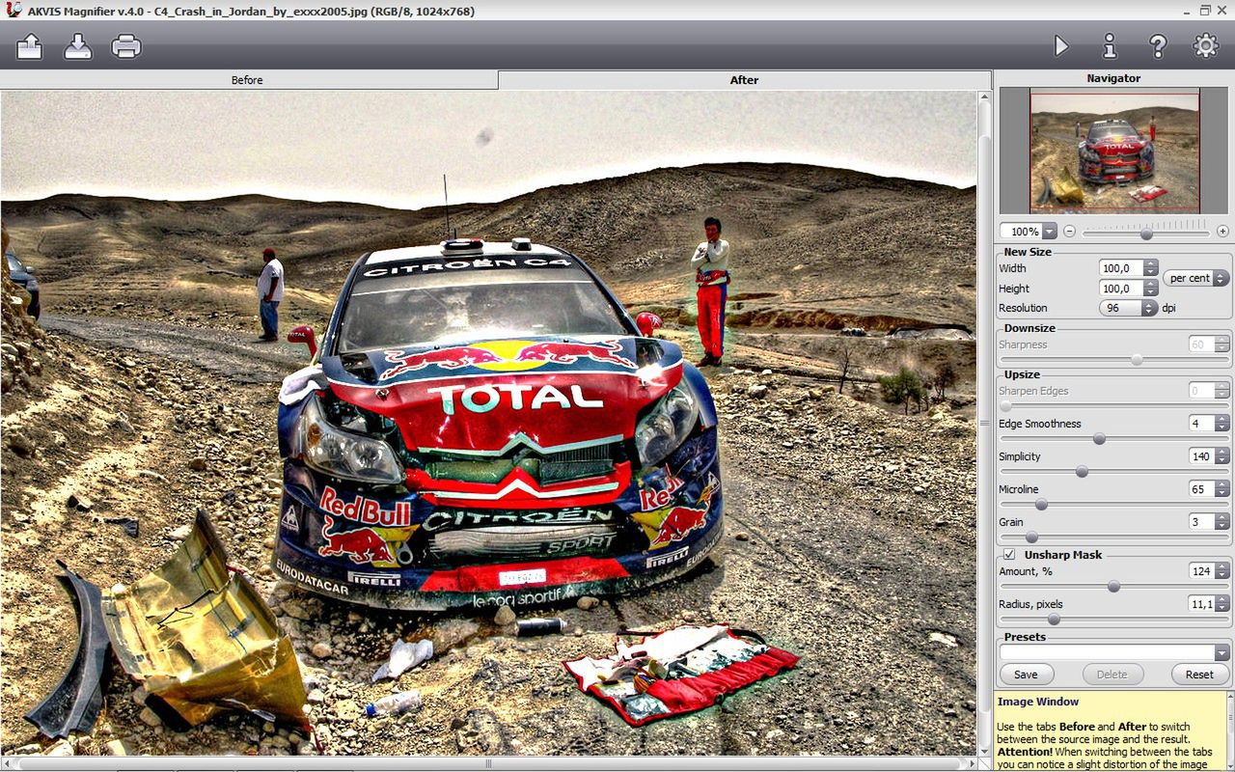1235x772 pixels.
Task: Disable the Unsharp Mask checkbox
Action: [1009, 555]
